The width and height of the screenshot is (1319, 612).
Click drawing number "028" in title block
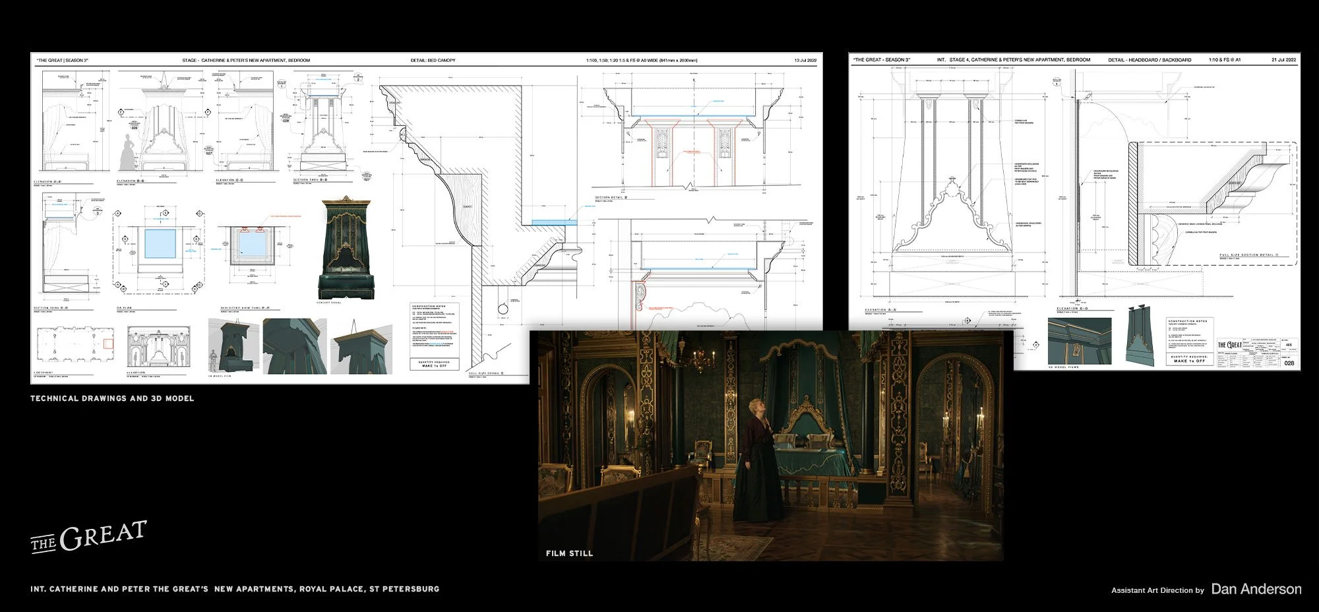[1289, 363]
